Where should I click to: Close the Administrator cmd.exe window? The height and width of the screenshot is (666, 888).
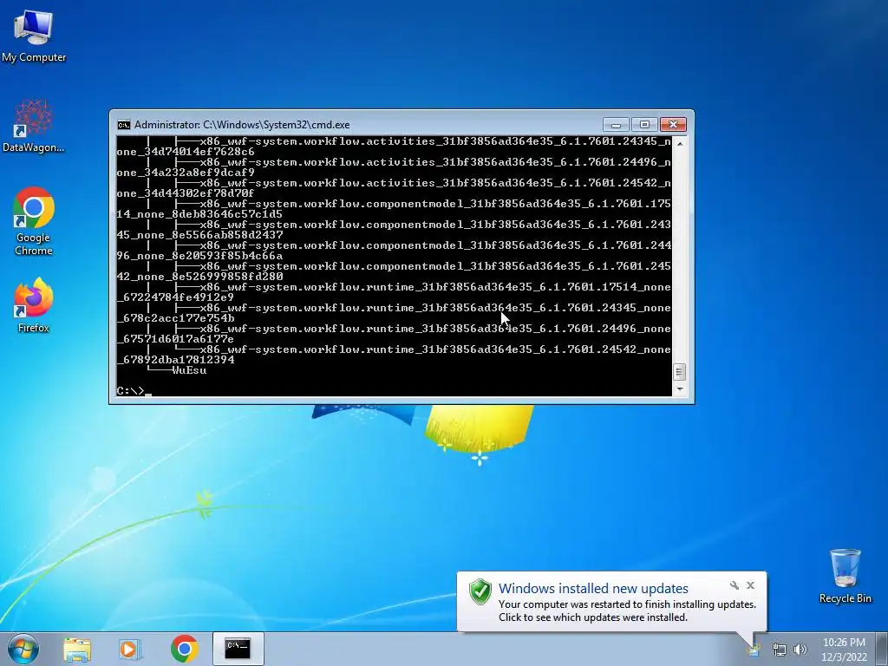tap(673, 125)
